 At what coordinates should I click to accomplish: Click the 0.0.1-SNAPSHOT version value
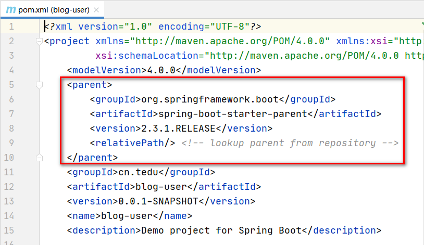(158, 201)
